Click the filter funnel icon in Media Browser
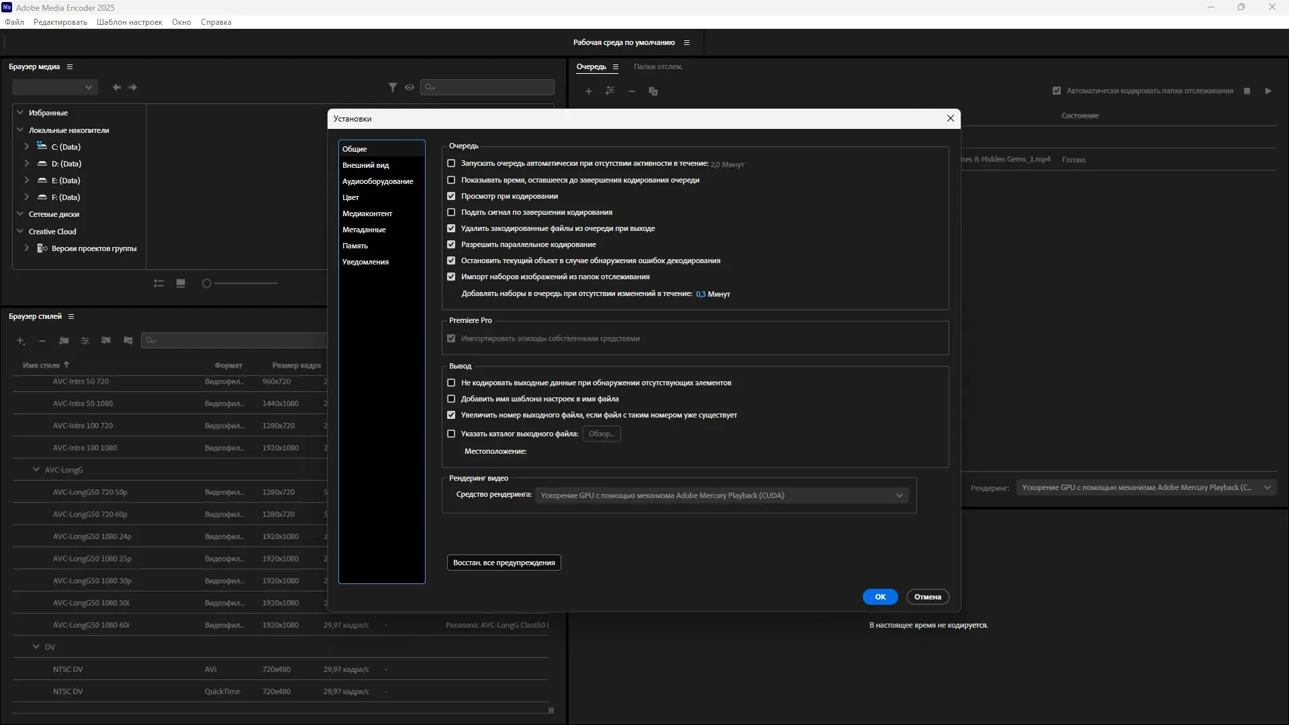This screenshot has height=725, width=1289. point(393,87)
